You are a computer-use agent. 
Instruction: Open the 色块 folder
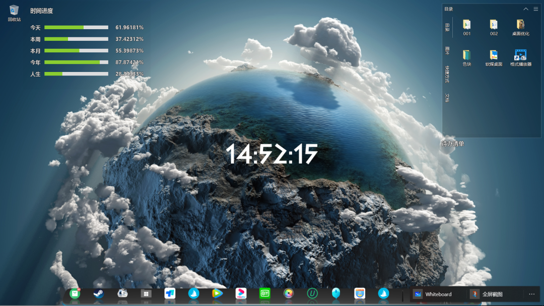(466, 58)
